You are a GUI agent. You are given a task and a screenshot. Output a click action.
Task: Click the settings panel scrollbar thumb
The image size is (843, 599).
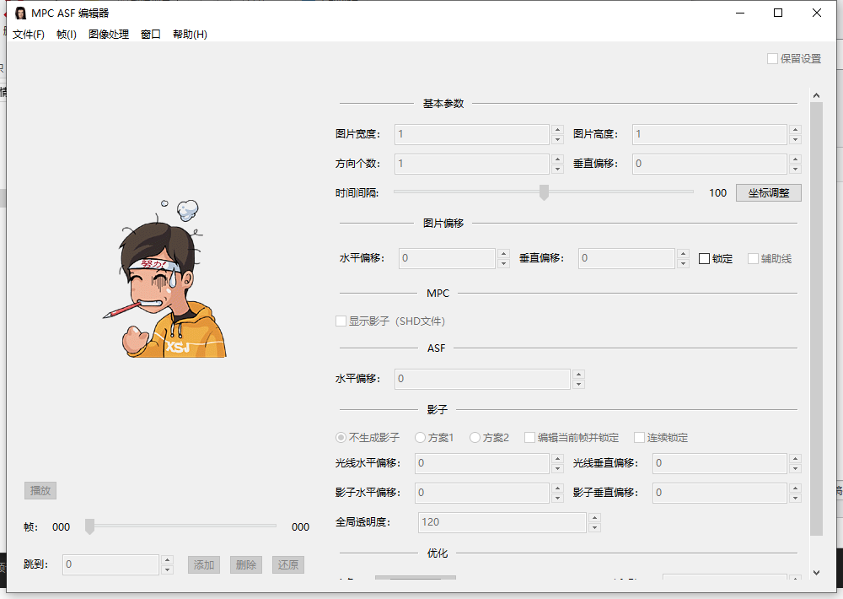tap(816, 319)
